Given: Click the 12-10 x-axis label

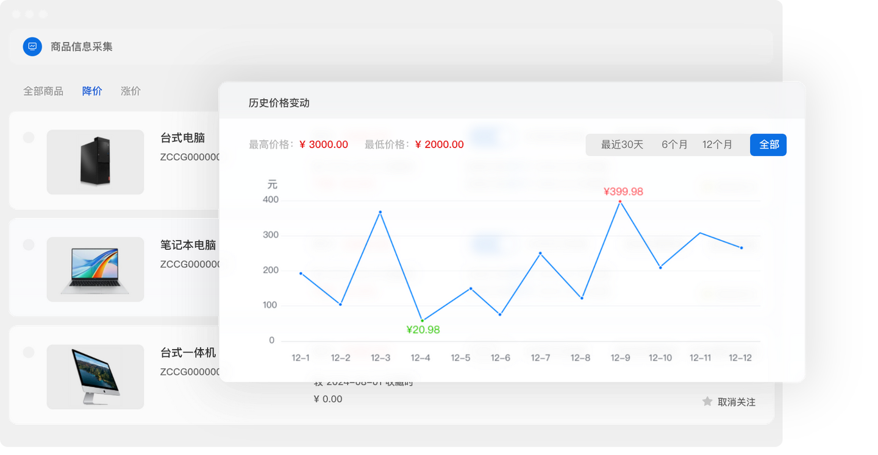Looking at the screenshot, I should coord(660,358).
